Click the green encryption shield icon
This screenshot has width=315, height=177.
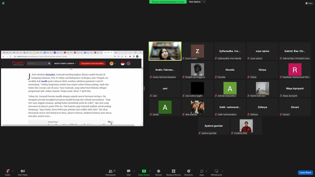point(3,3)
